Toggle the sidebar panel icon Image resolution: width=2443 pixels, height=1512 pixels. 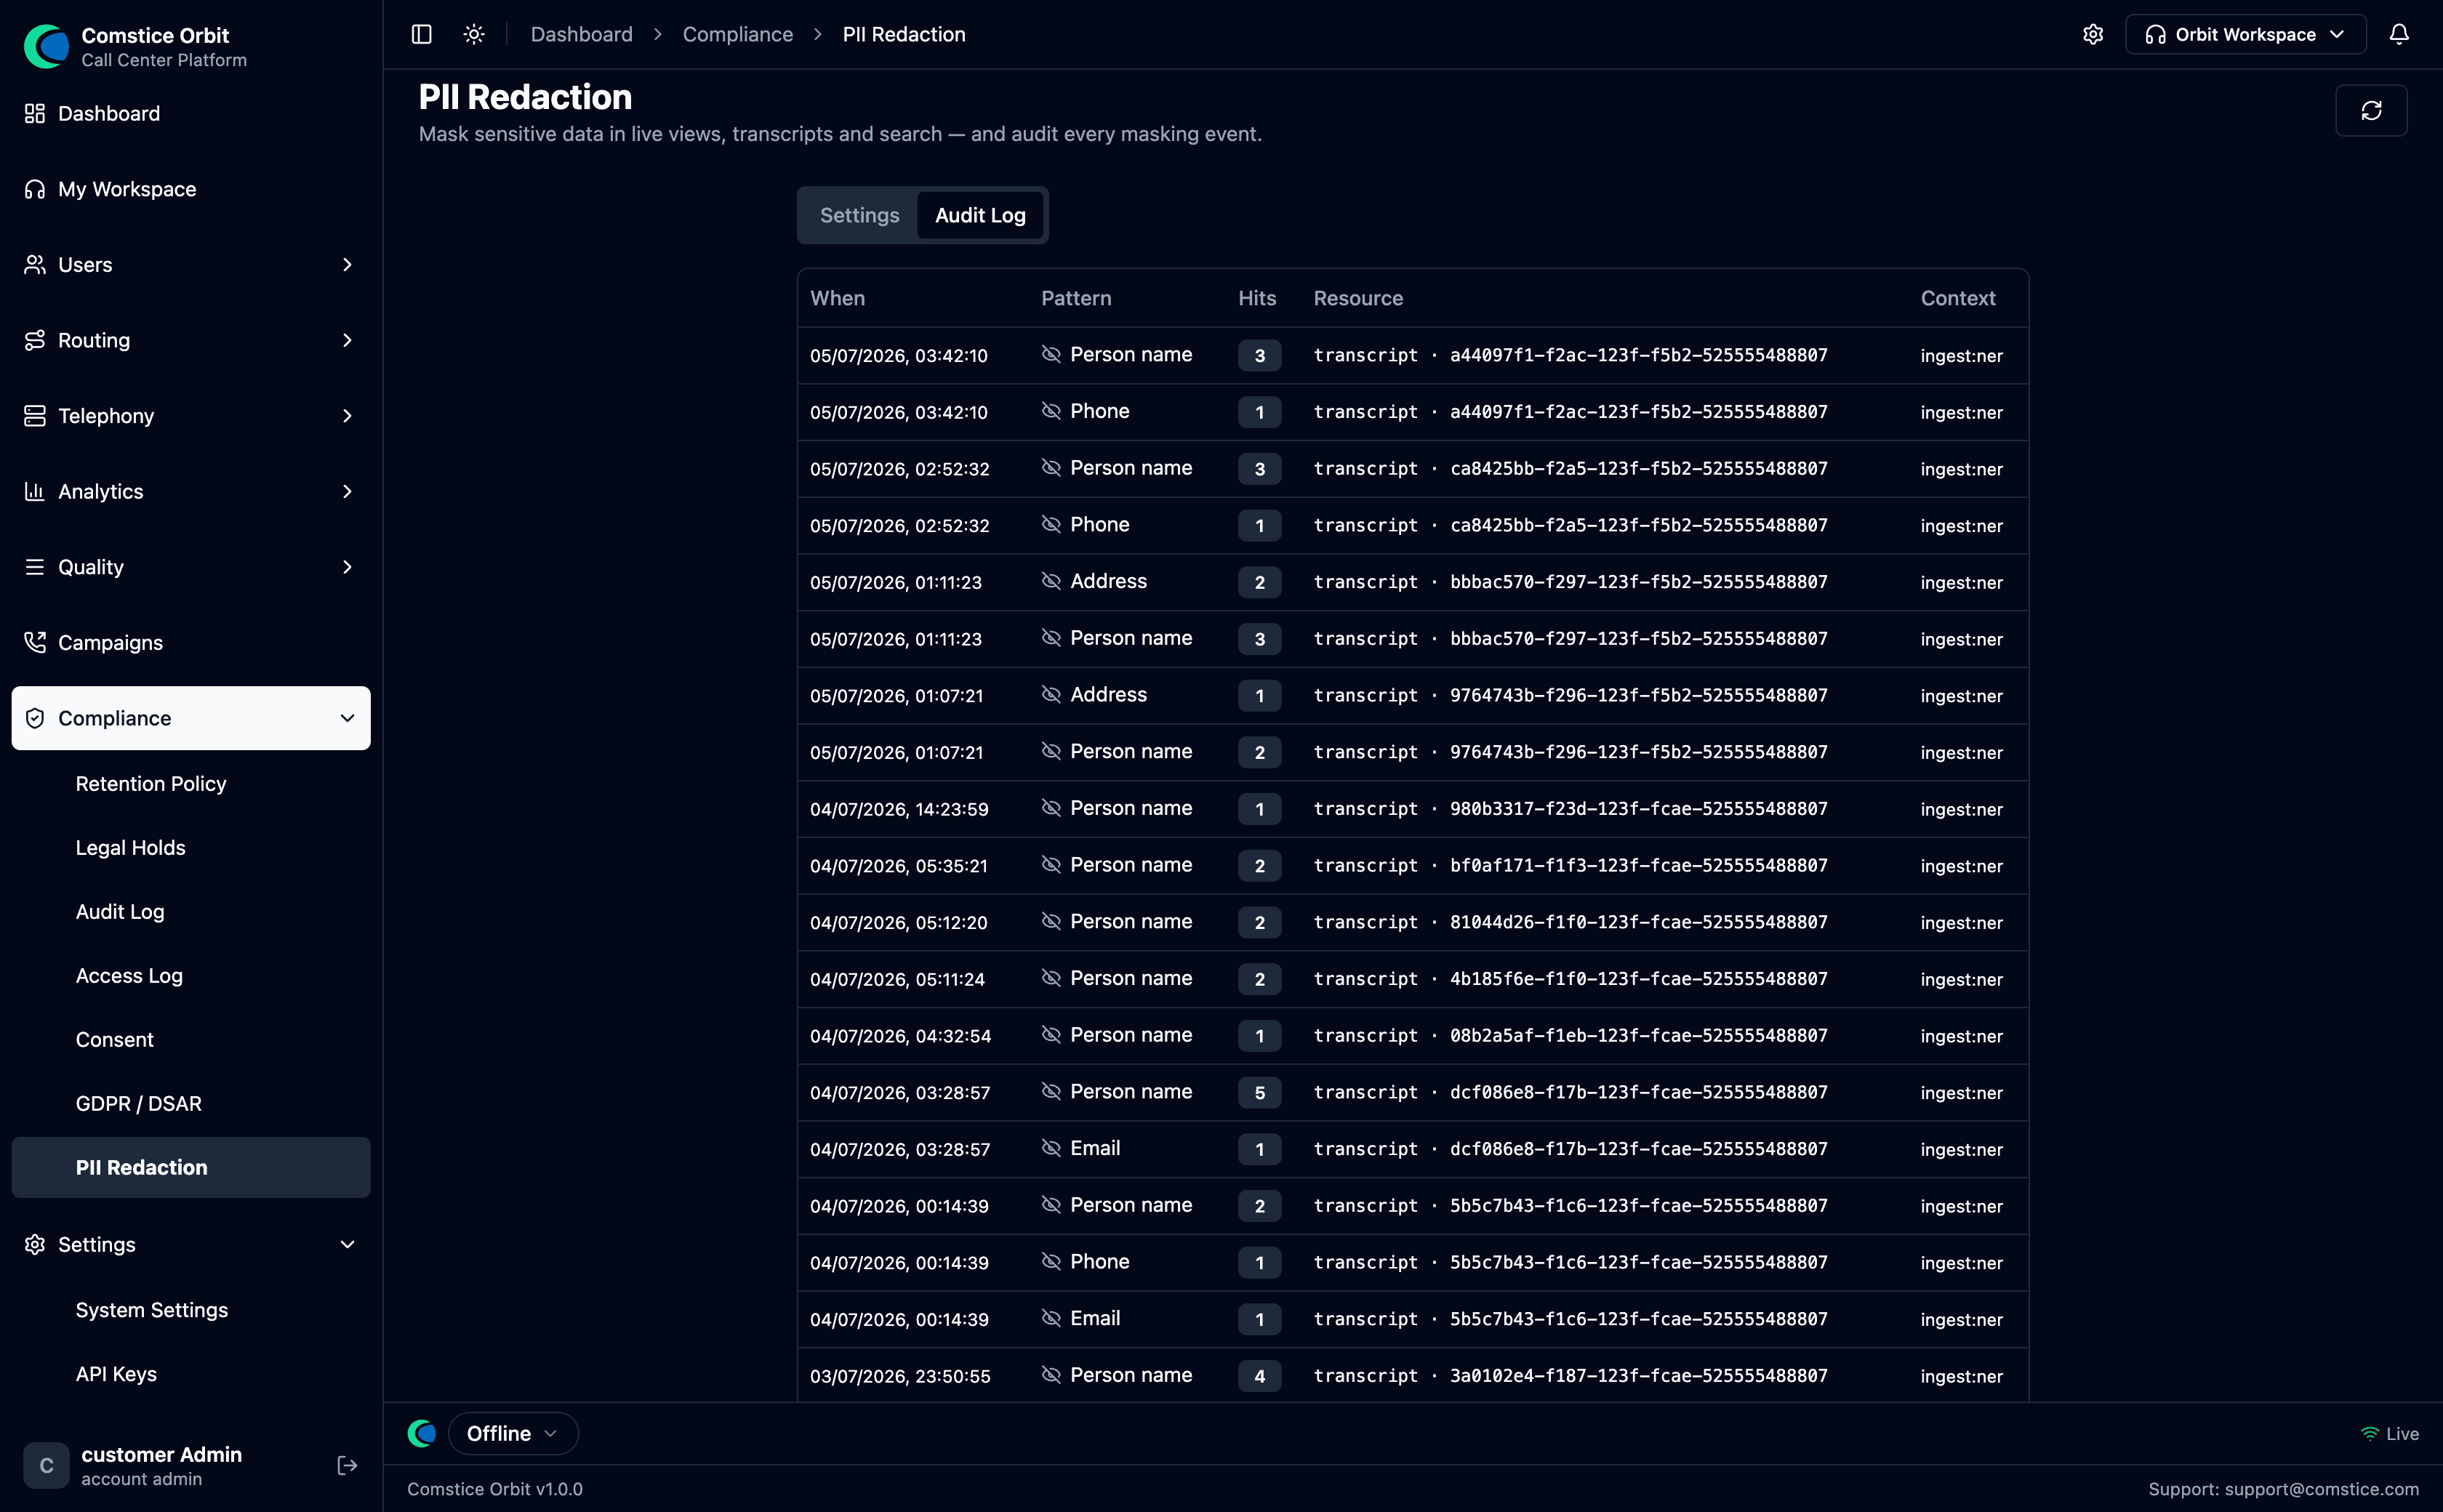pyautogui.click(x=421, y=34)
